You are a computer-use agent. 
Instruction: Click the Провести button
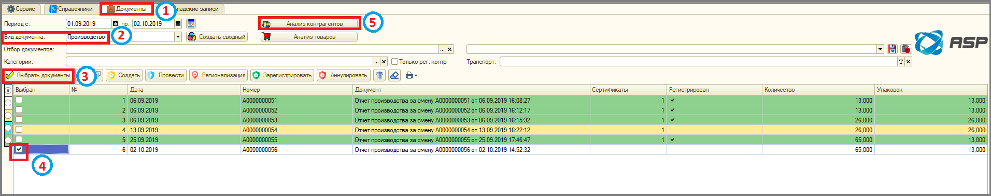(x=166, y=76)
